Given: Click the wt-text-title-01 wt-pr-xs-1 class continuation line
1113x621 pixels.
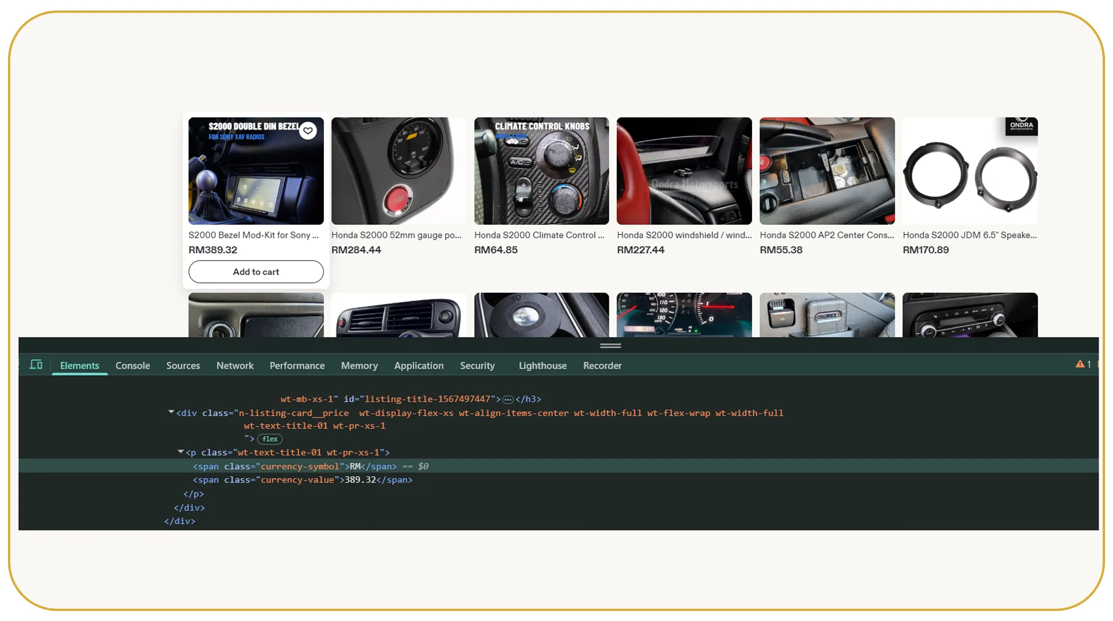Looking at the screenshot, I should click(314, 426).
